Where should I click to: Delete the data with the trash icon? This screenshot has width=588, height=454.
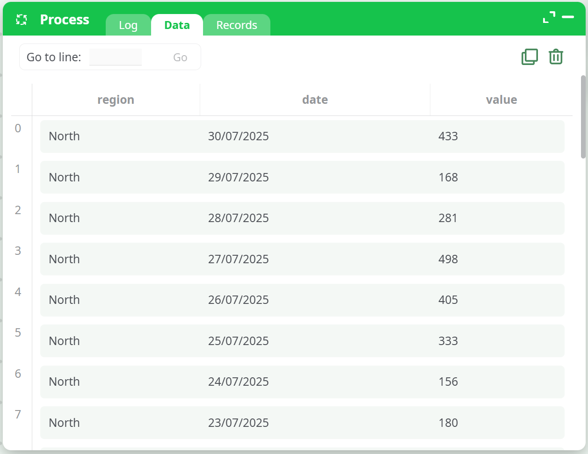555,57
